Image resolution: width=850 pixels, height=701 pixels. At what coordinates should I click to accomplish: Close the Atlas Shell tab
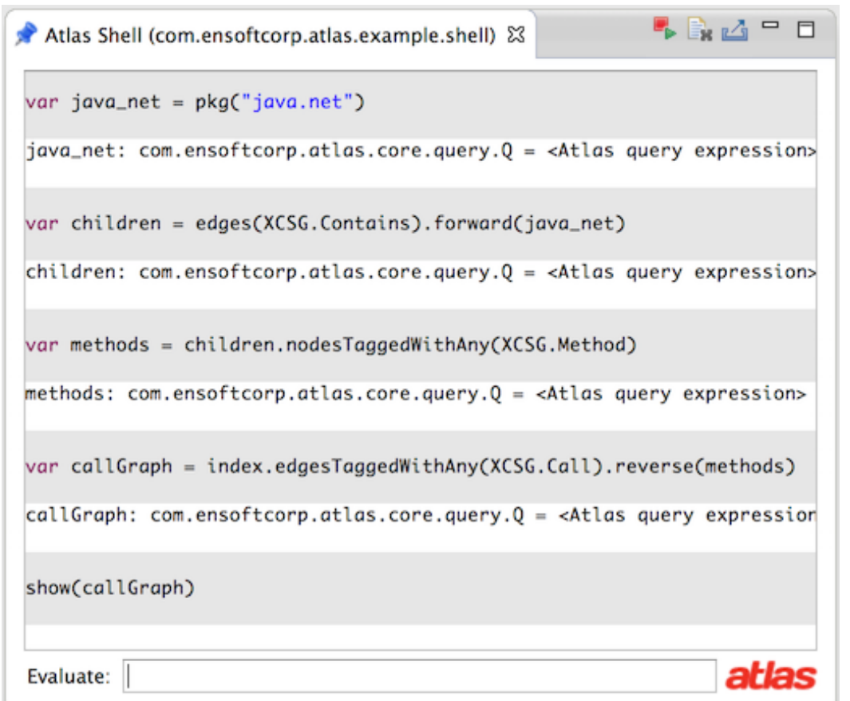point(516,35)
